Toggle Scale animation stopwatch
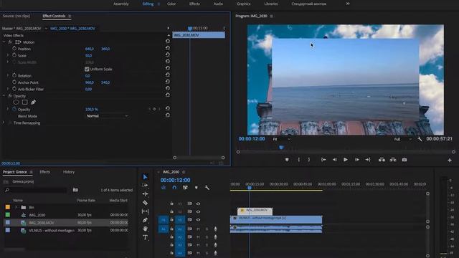Screen dimensions: 459x258 (x=14, y=55)
